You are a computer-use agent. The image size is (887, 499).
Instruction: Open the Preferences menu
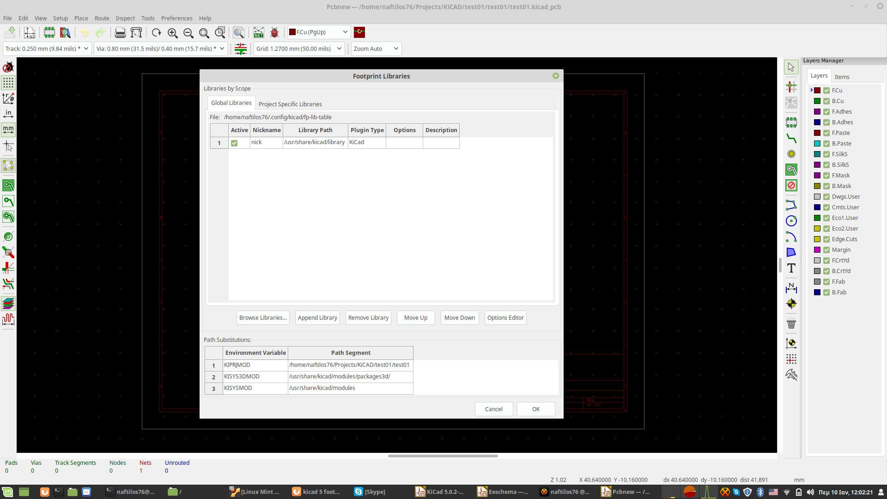[176, 18]
